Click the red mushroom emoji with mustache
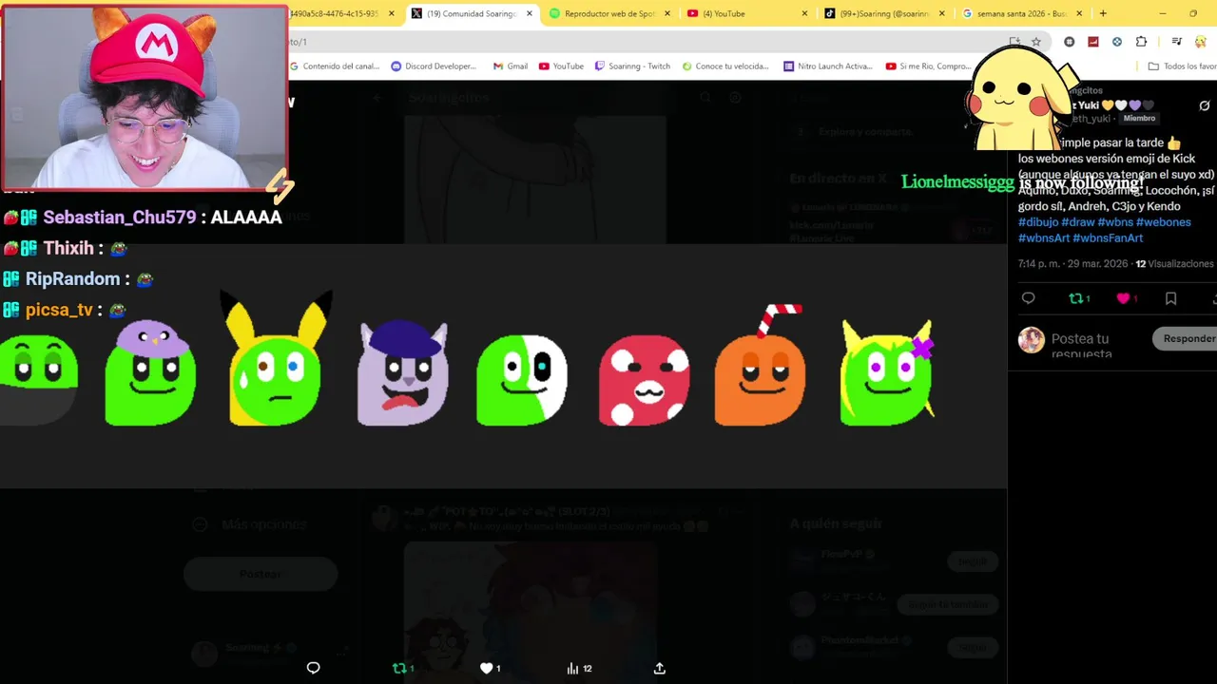This screenshot has height=684, width=1217. (x=645, y=380)
